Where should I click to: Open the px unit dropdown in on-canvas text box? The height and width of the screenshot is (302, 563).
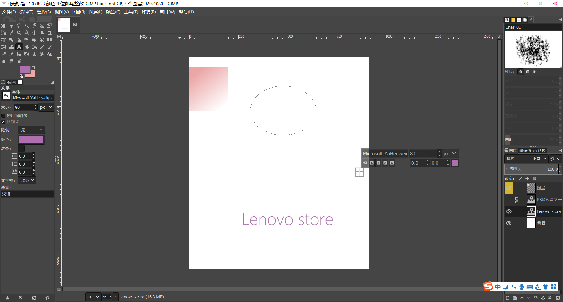pyautogui.click(x=450, y=154)
